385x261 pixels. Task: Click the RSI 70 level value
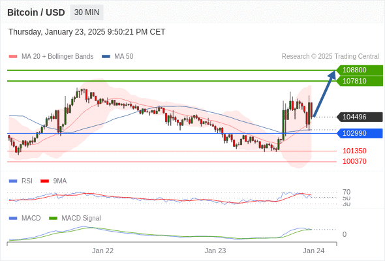pos(346,192)
